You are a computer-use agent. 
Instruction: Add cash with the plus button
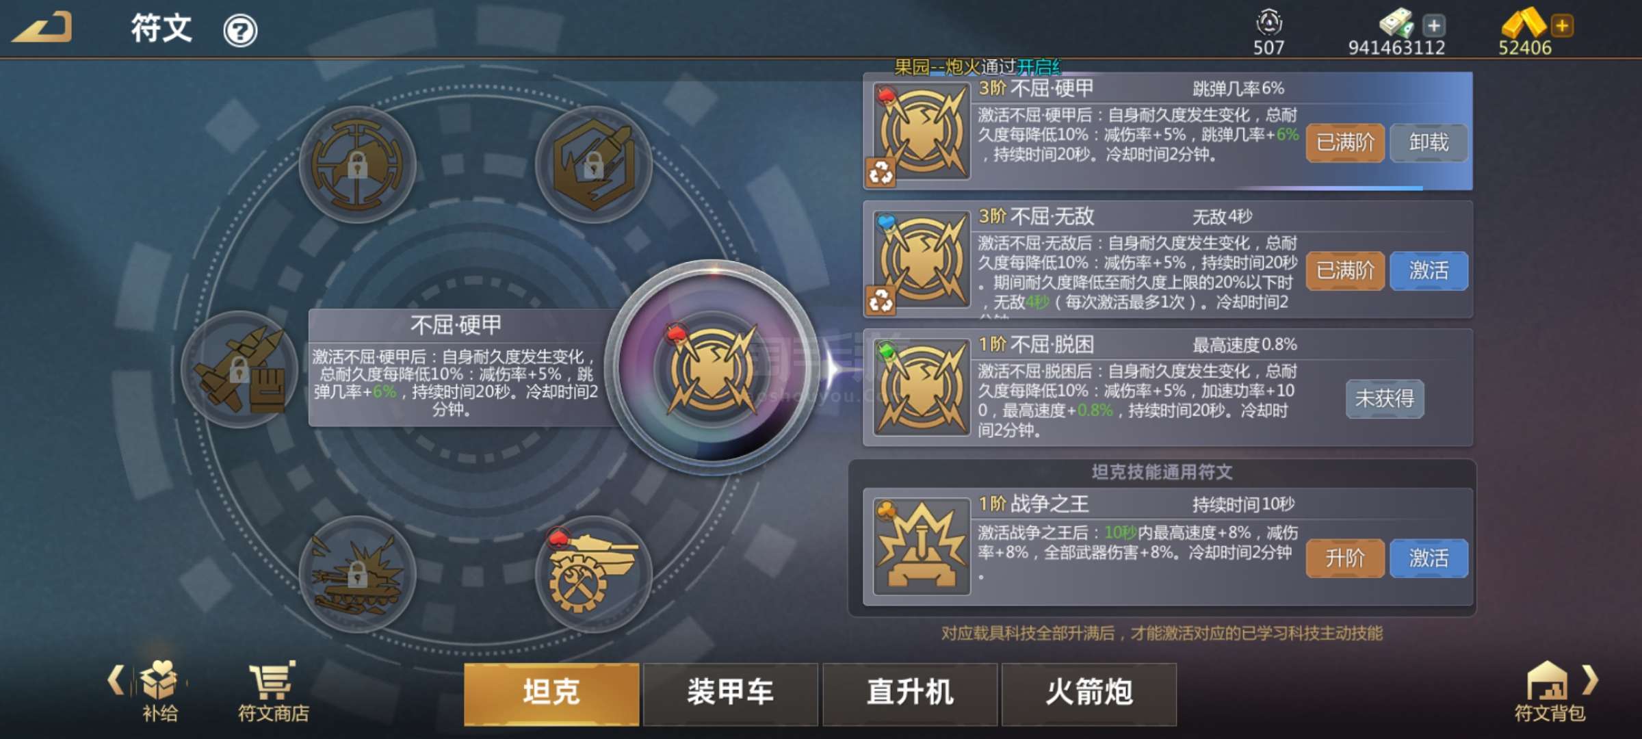[1434, 26]
